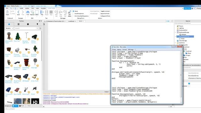Viewport: 201px width, 113px height.
Task: Open Notepad's Format menu
Action: point(124,50)
